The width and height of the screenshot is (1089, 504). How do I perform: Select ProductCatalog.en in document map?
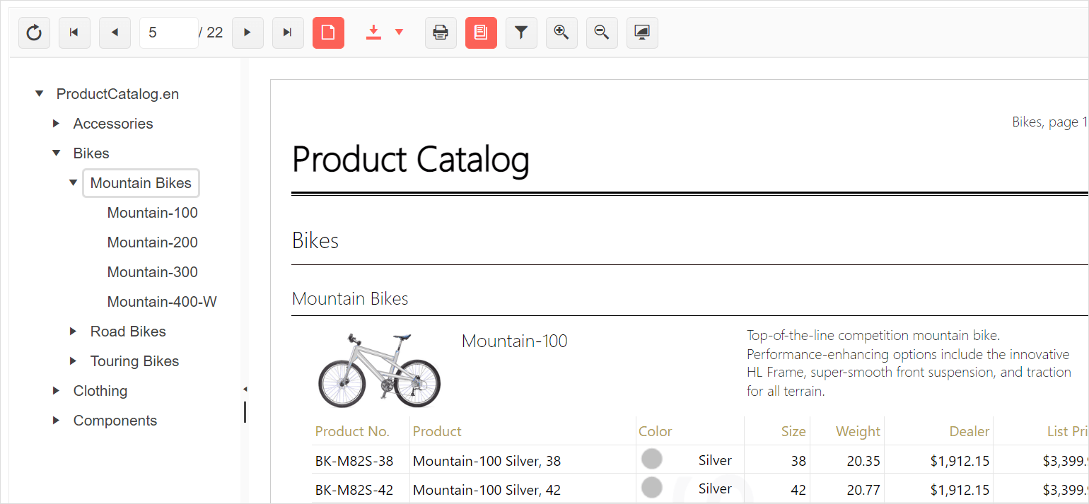click(117, 94)
